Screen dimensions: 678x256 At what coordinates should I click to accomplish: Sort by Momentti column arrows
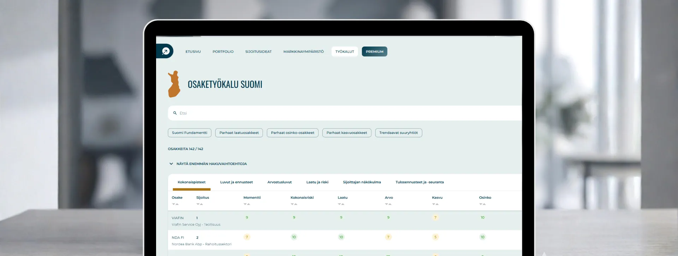click(247, 204)
